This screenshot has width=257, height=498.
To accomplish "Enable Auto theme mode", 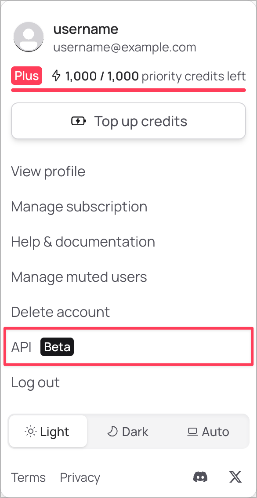I will pos(208,431).
